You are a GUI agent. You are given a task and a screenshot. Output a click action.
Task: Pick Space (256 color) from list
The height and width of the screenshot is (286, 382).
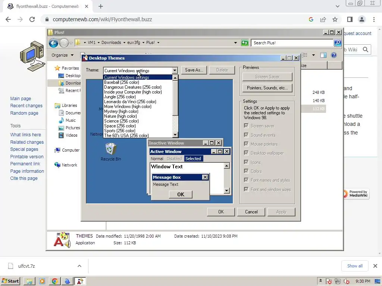tap(120, 126)
